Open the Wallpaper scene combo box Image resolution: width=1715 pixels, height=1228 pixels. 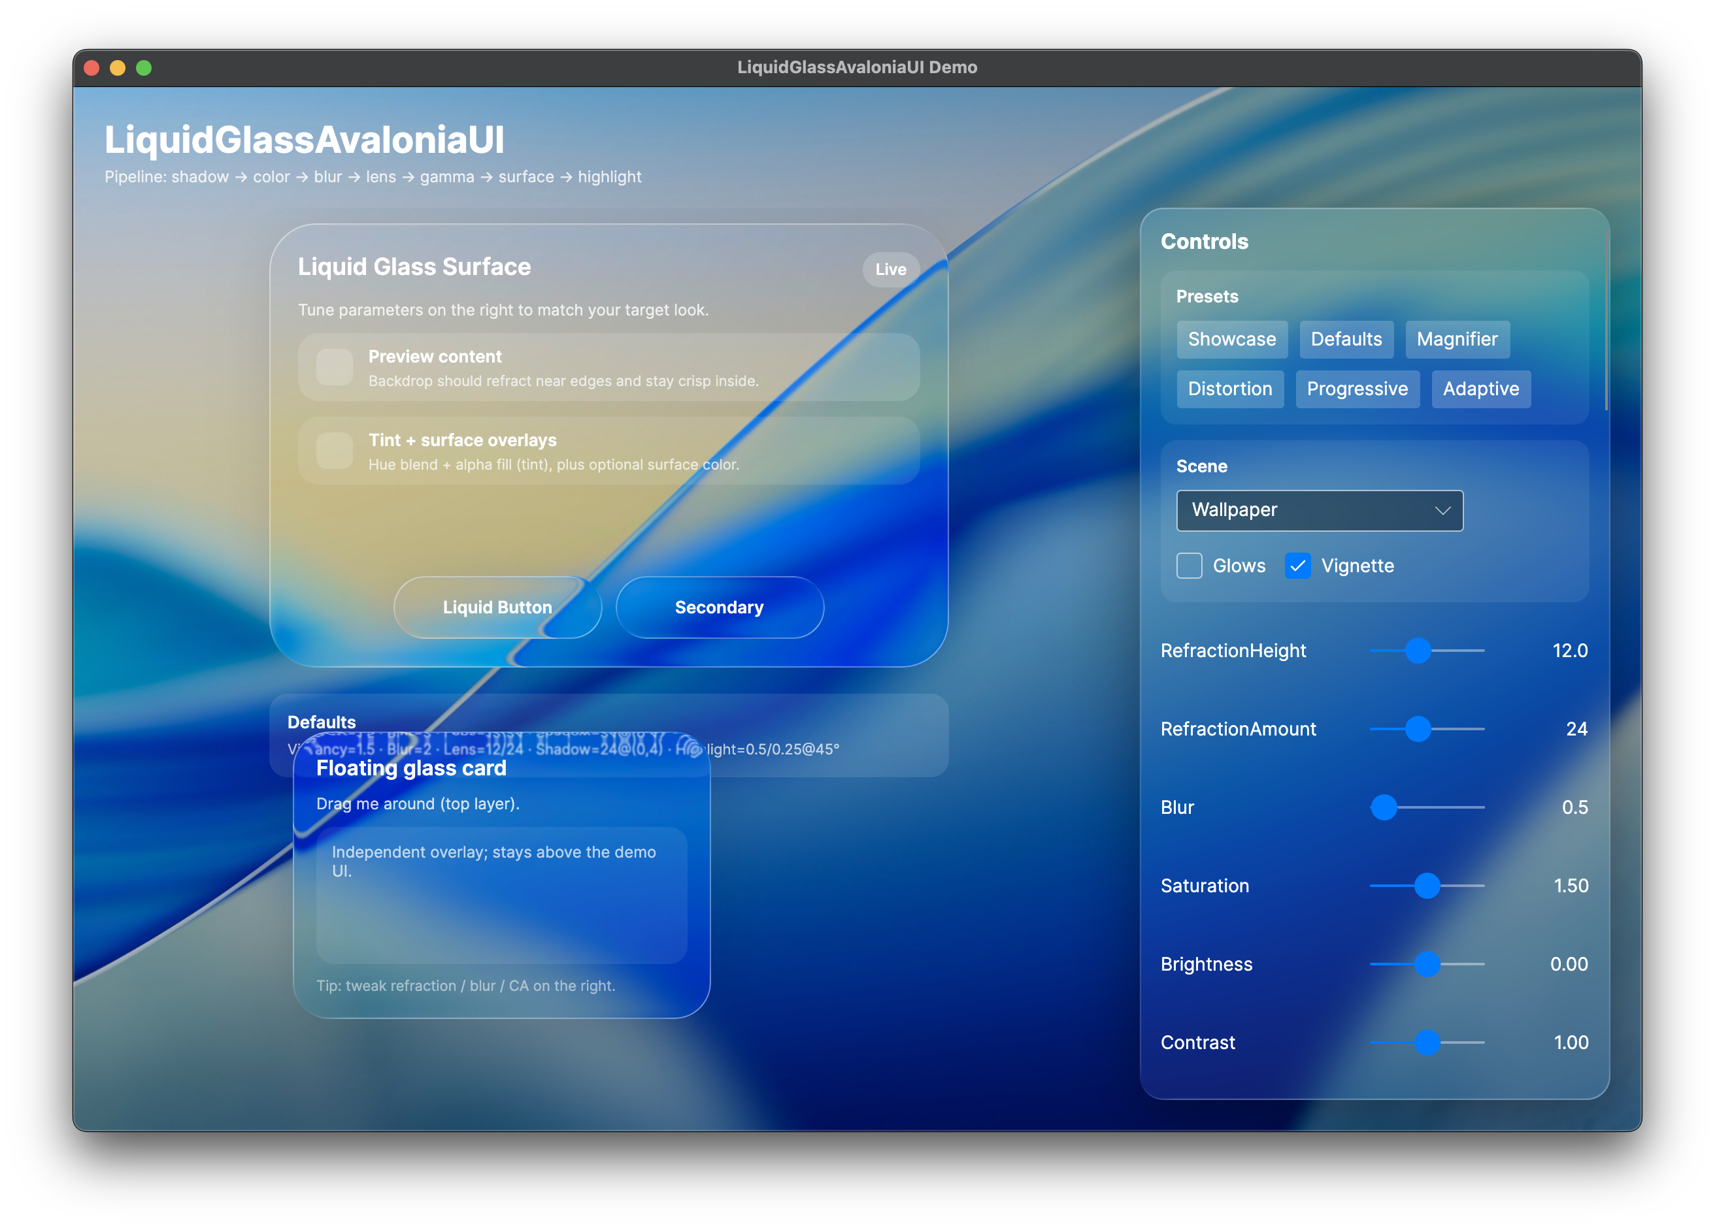pos(1318,511)
